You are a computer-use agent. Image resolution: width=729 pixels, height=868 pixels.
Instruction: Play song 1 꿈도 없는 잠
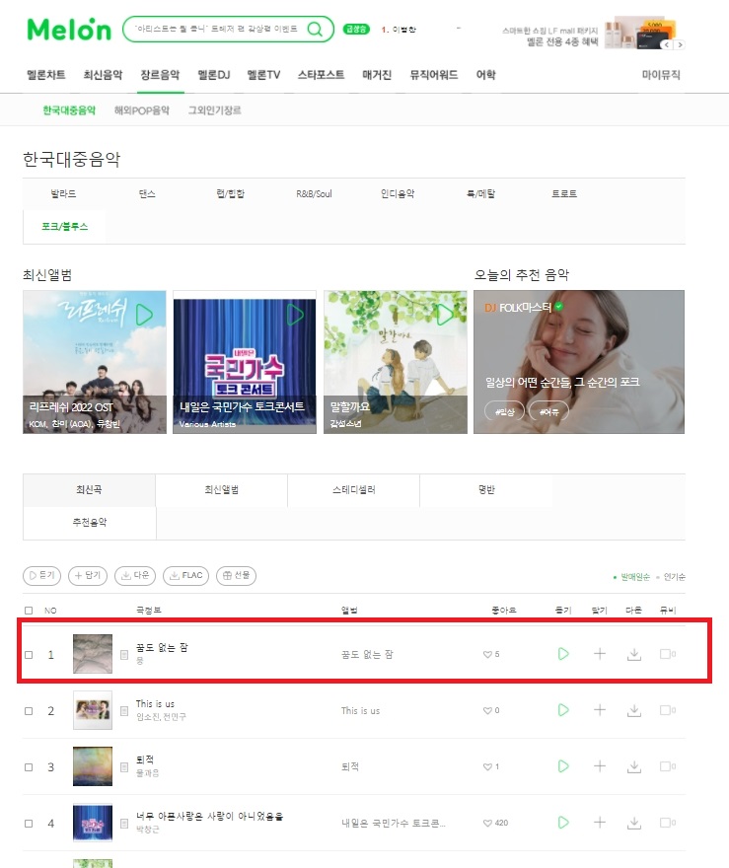(563, 654)
